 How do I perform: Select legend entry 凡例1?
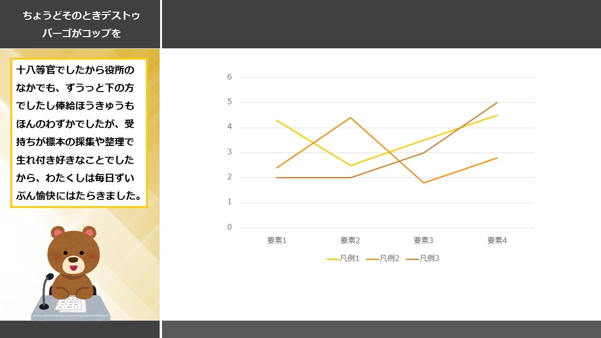[343, 259]
